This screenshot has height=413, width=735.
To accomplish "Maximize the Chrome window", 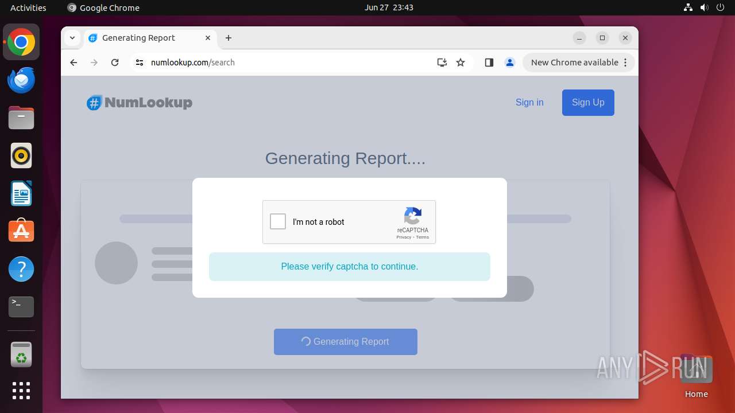I will pyautogui.click(x=602, y=38).
